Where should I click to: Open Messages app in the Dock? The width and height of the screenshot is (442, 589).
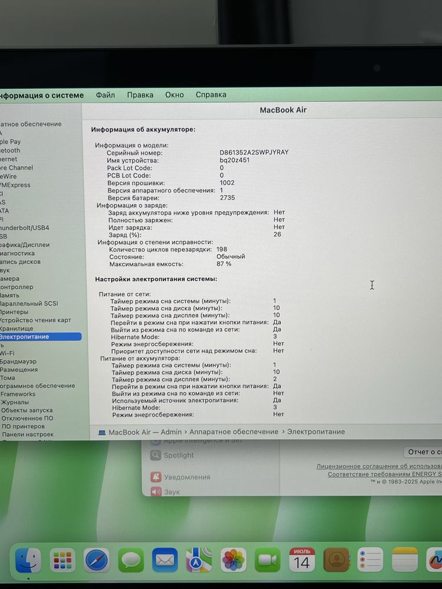click(131, 560)
